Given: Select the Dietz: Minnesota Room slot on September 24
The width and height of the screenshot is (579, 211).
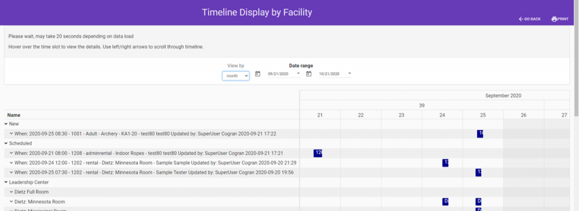Looking at the screenshot, I should click(446, 201).
